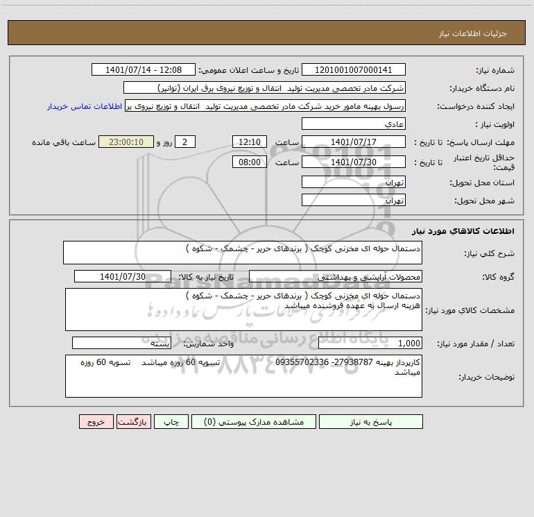
Task: Click the استان محل تحویل field تهران
Action: click(x=354, y=182)
